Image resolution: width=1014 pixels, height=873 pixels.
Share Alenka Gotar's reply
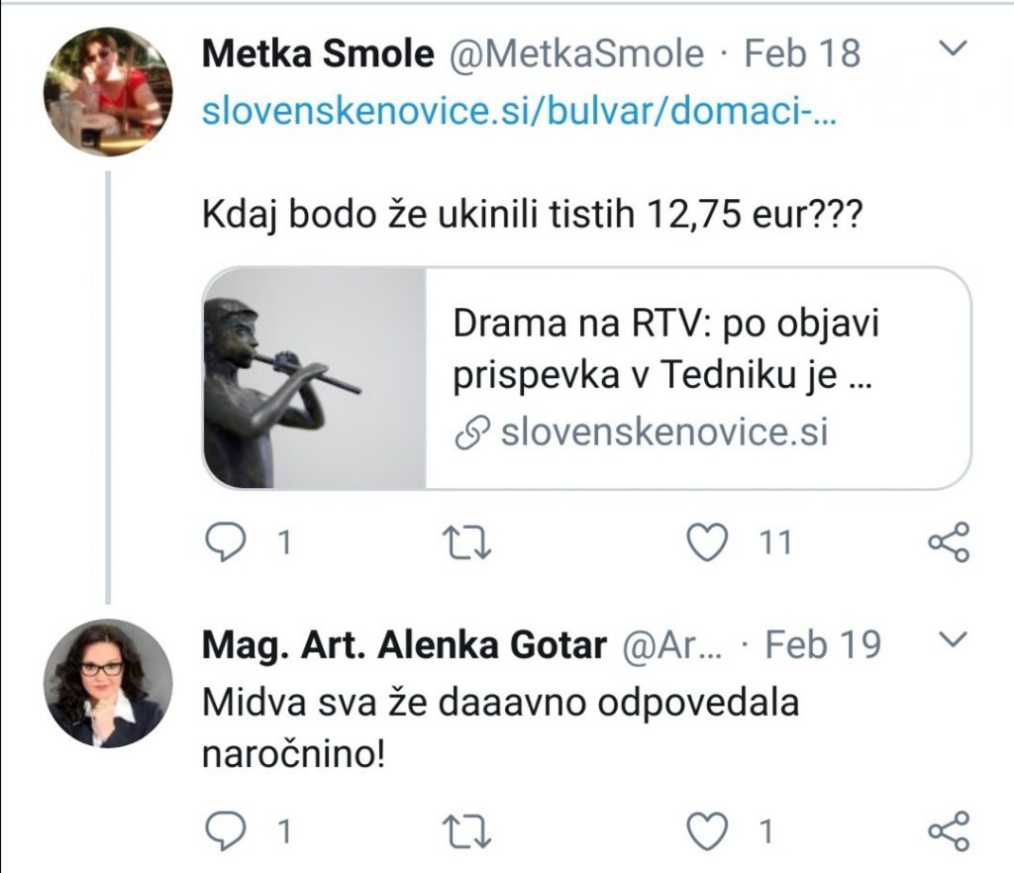point(948,831)
